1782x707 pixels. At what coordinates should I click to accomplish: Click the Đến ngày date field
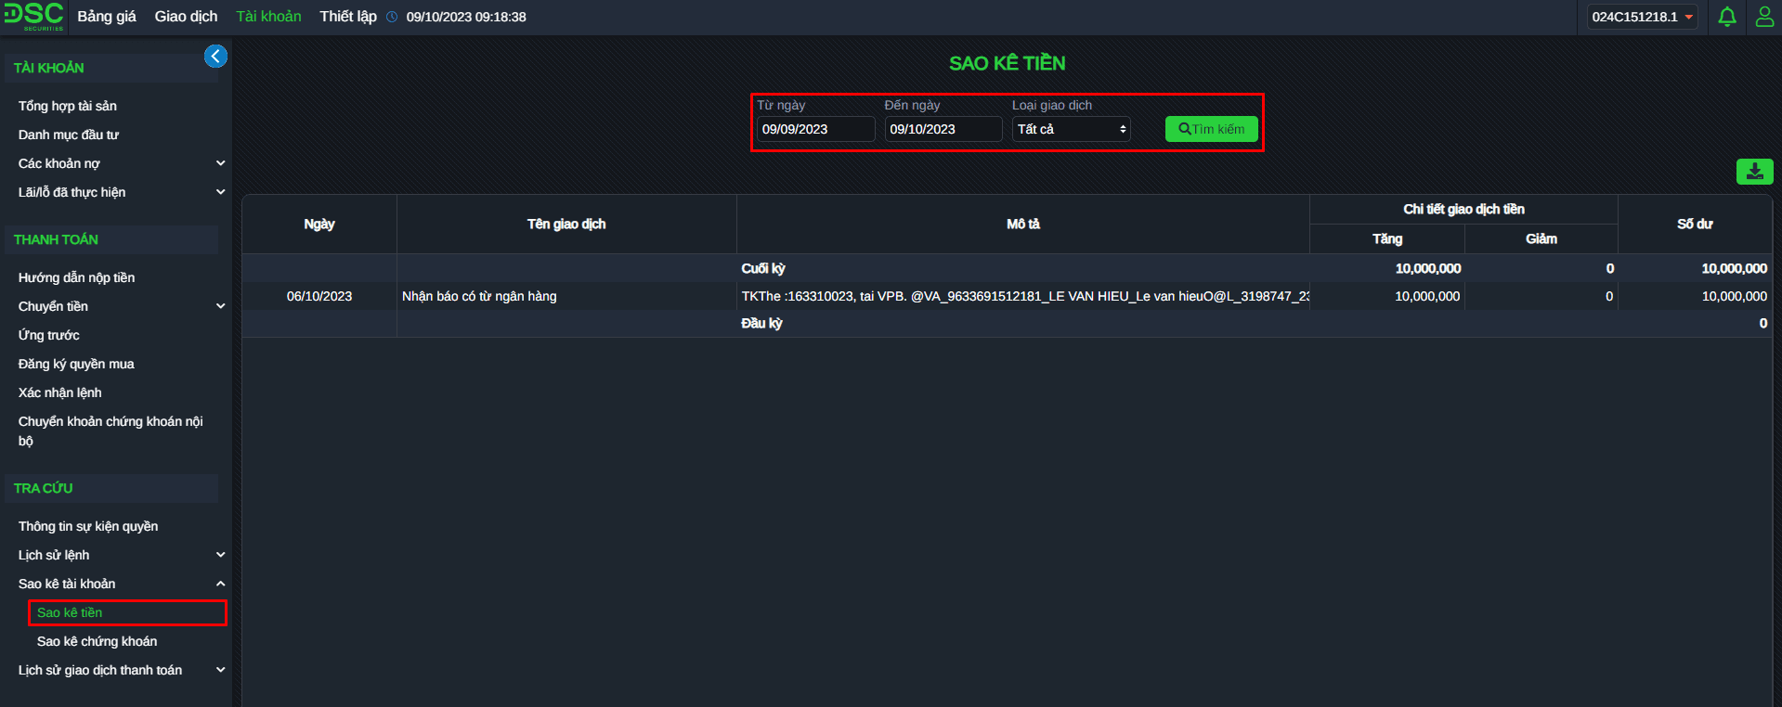pyautogui.click(x=942, y=129)
